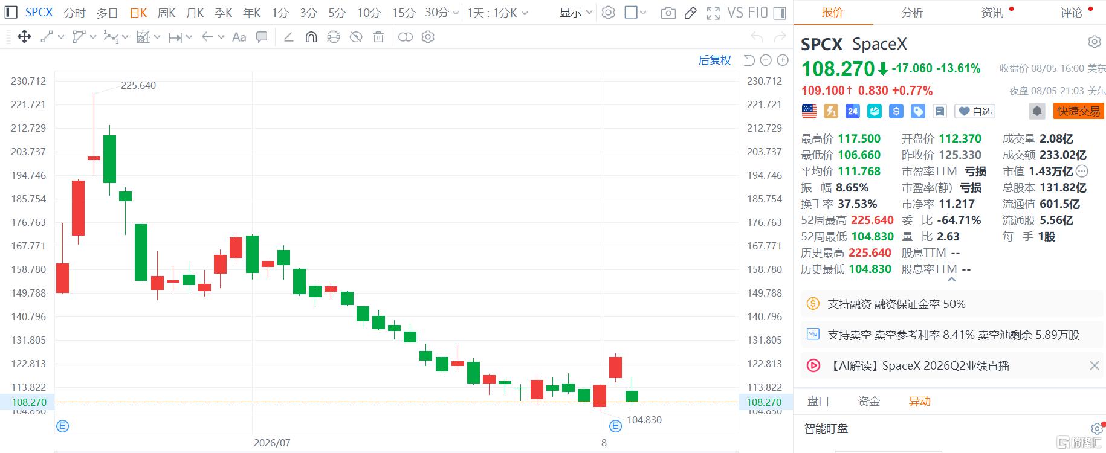Image resolution: width=1106 pixels, height=453 pixels.
Task: Take a chart screenshot with the camera icon
Action: (x=668, y=13)
